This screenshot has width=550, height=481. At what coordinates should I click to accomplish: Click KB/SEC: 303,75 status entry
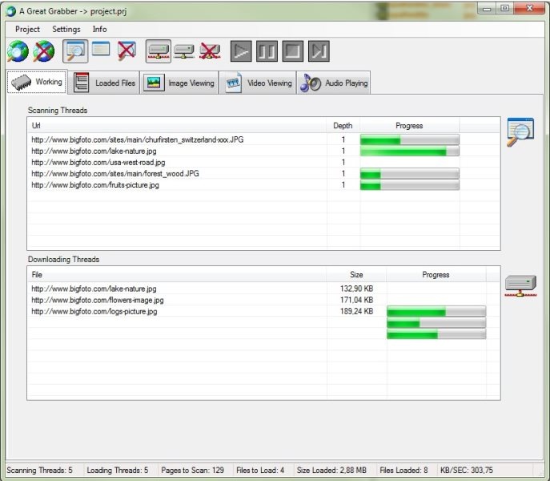[467, 470]
